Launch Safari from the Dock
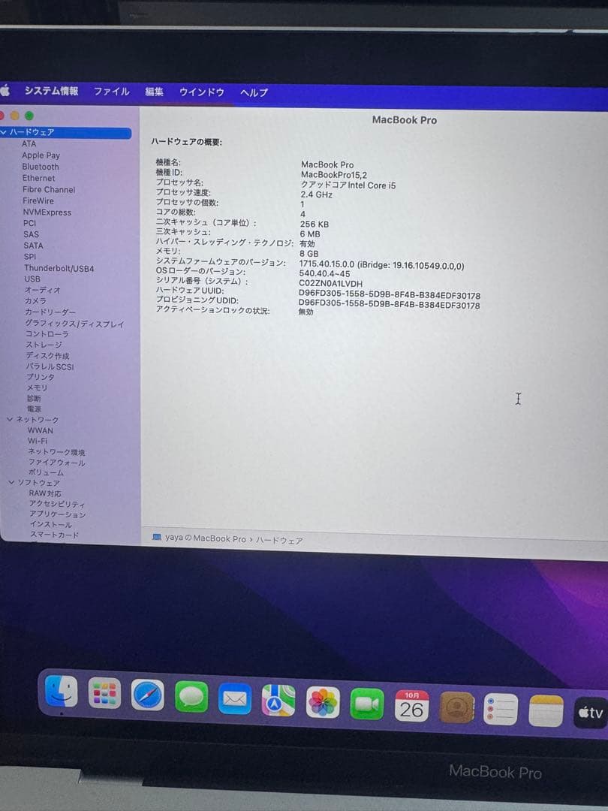 point(148,696)
